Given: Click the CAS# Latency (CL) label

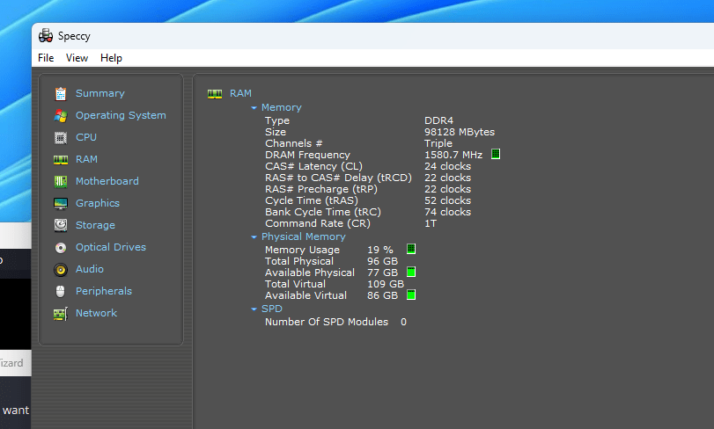Looking at the screenshot, I should tap(313, 166).
